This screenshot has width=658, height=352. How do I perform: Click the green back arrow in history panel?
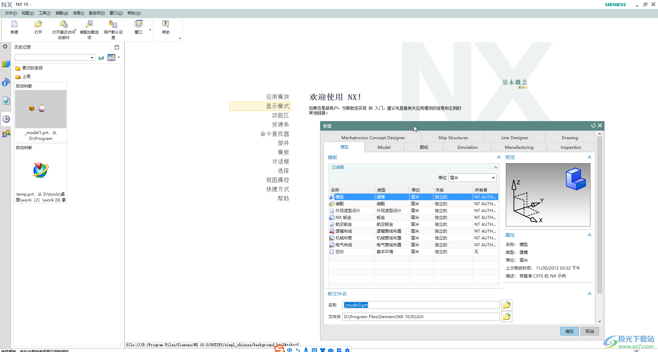[x=101, y=58]
